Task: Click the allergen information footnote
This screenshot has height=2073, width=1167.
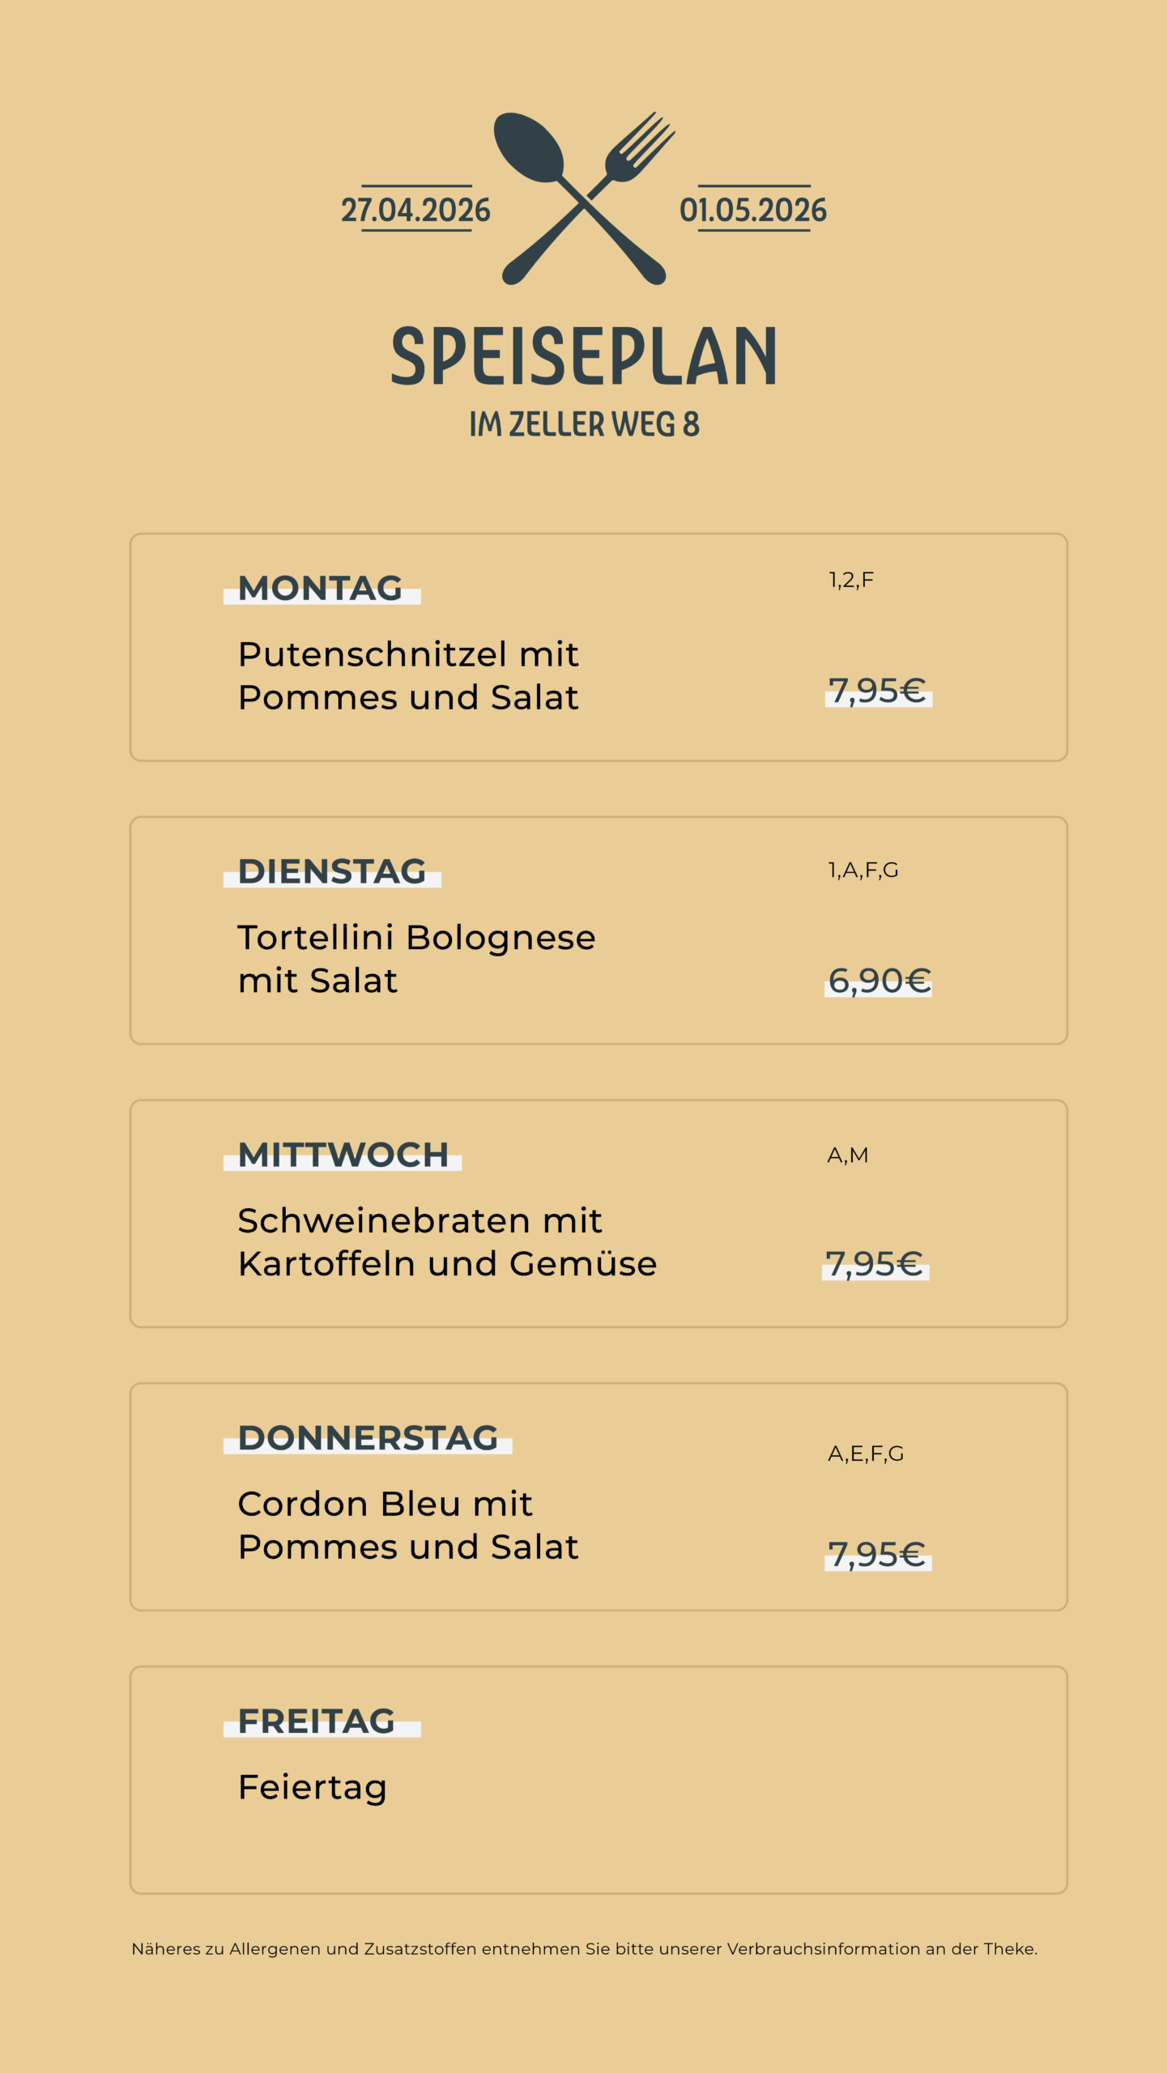Action: [584, 1949]
